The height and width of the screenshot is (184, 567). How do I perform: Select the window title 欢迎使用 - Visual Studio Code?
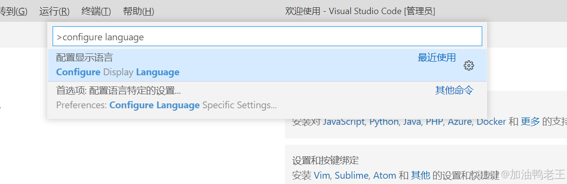(x=360, y=12)
